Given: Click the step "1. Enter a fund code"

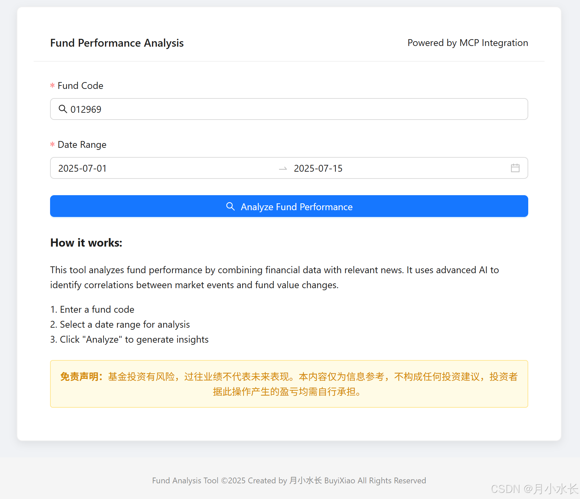Looking at the screenshot, I should pos(92,309).
